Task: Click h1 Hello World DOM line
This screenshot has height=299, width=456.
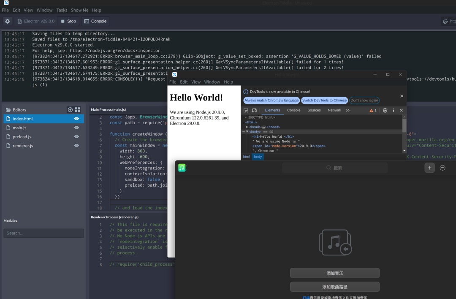Action: (x=273, y=137)
